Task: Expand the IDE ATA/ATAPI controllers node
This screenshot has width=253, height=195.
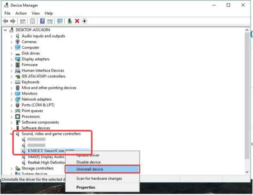Action: [x=11, y=76]
